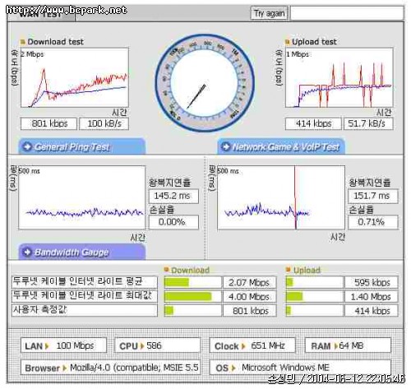Select the 2.07 Mbps value
This screenshot has width=411, height=389.
[250, 282]
